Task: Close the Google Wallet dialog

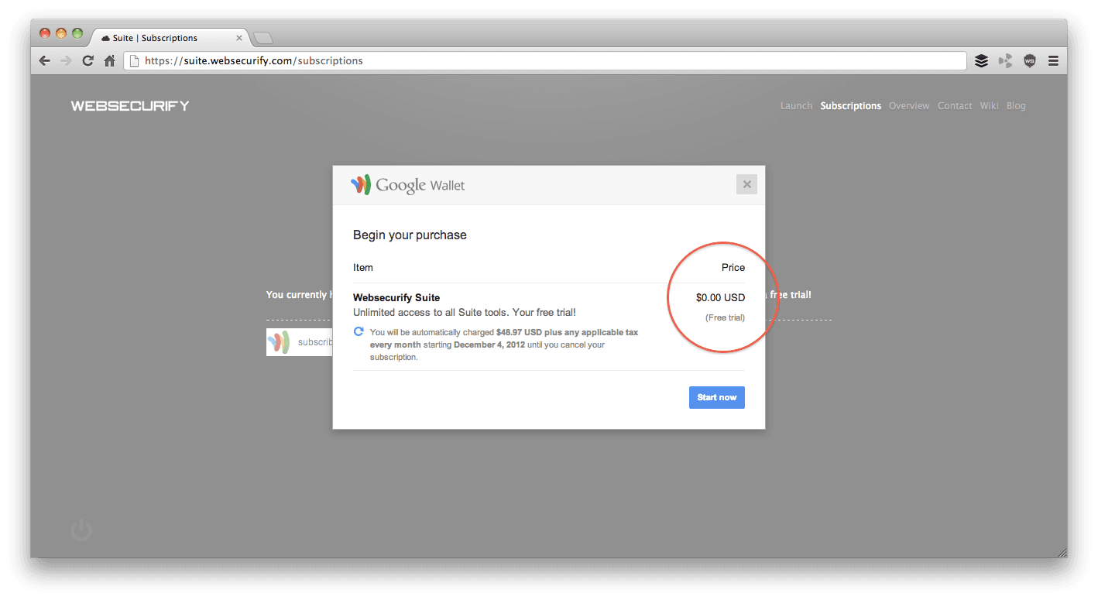Action: 746,184
